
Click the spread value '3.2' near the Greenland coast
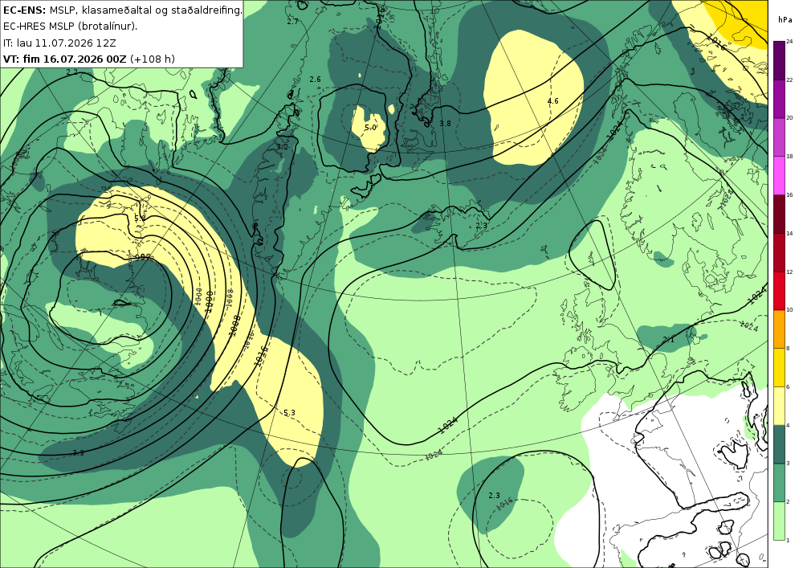coord(282,146)
